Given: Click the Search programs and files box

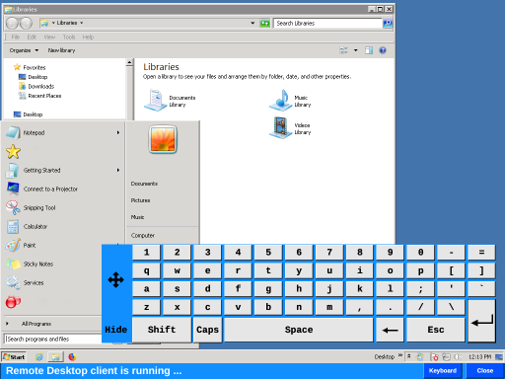Looking at the screenshot, I should 53,339.
